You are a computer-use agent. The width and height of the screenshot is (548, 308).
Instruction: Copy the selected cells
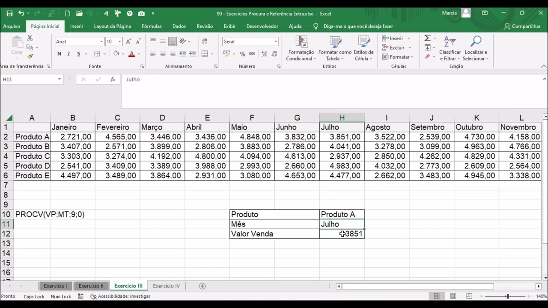coord(30,47)
